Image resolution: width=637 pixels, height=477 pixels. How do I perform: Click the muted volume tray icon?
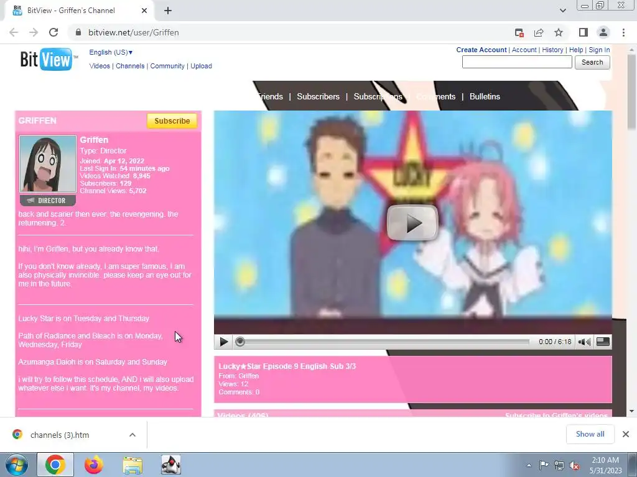574,466
